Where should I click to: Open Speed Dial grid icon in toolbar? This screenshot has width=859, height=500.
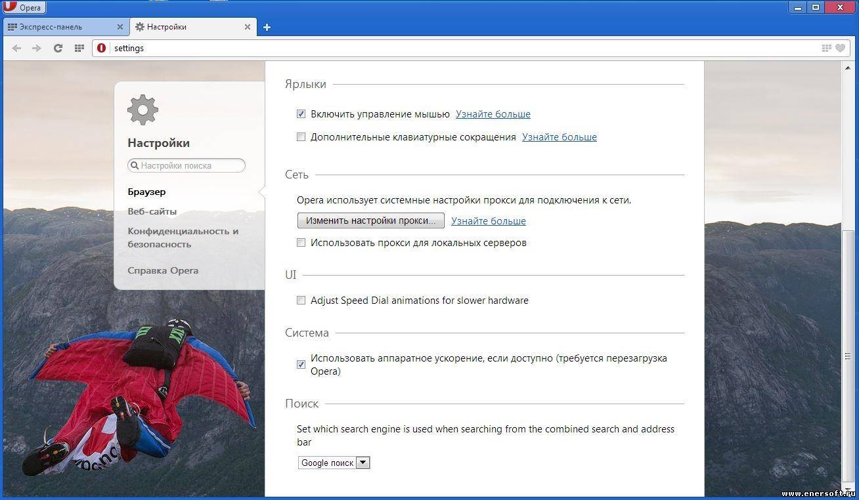point(79,48)
